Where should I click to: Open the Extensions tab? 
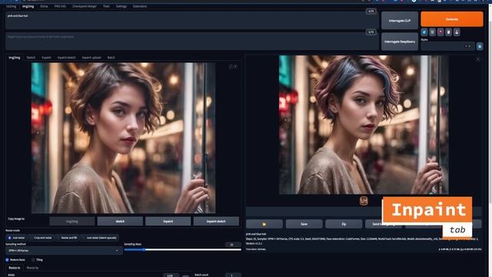[x=140, y=6]
